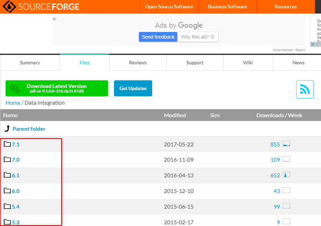This screenshot has height=226, width=321.
Task: Sort by the Name column header
Action: (x=10, y=115)
